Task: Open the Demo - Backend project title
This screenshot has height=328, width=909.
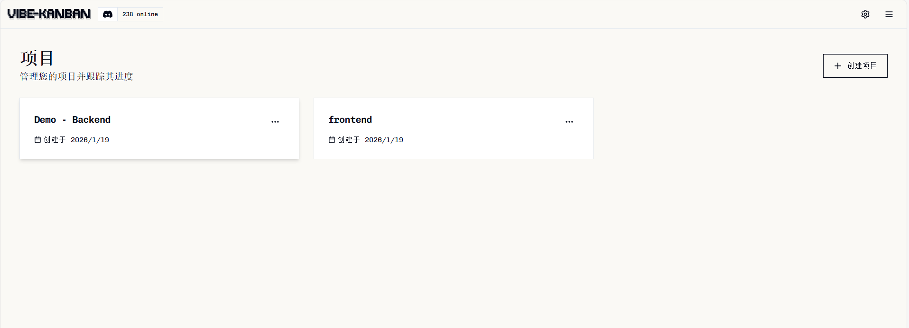Action: click(x=72, y=120)
